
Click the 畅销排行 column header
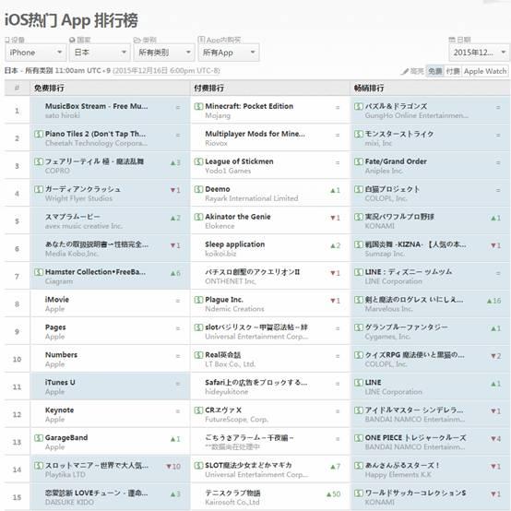coord(369,88)
